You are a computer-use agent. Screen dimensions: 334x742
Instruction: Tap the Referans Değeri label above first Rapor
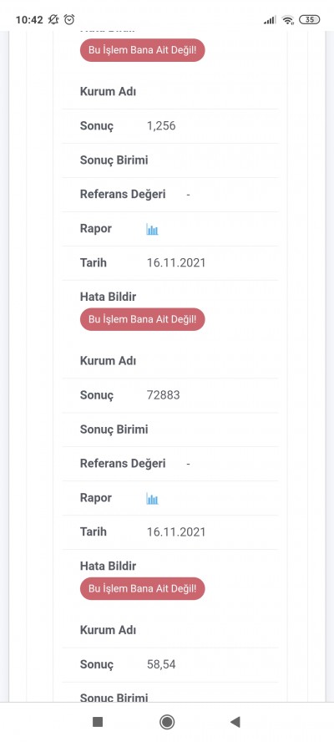tap(123, 195)
